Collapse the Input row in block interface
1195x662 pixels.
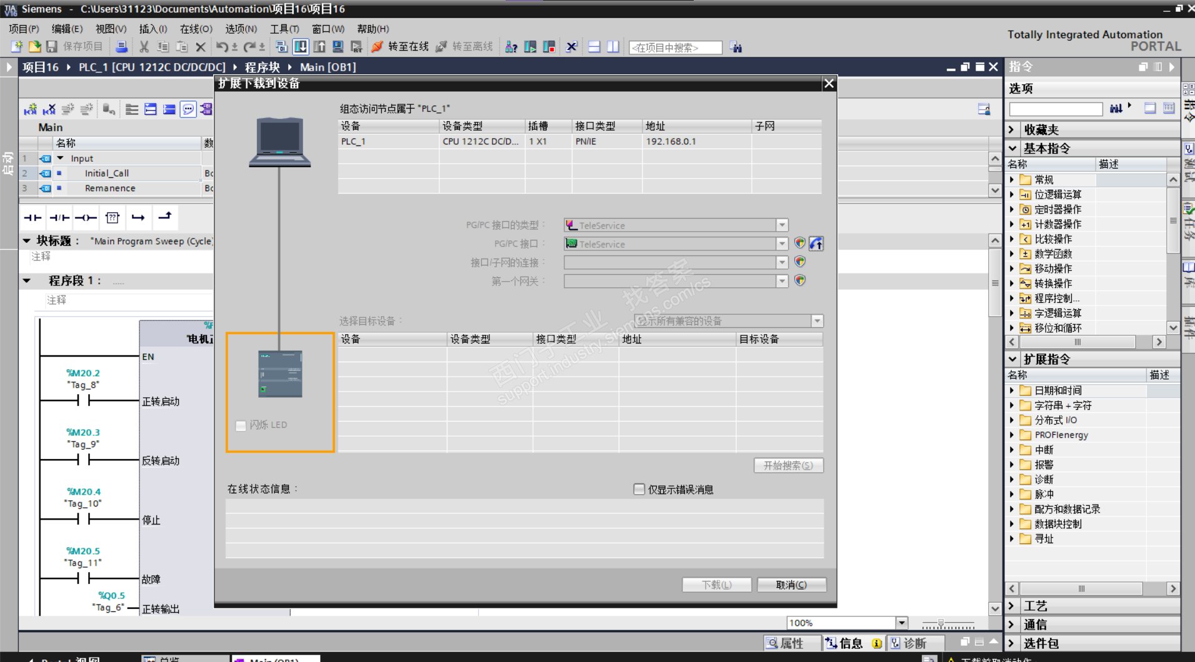pos(61,159)
